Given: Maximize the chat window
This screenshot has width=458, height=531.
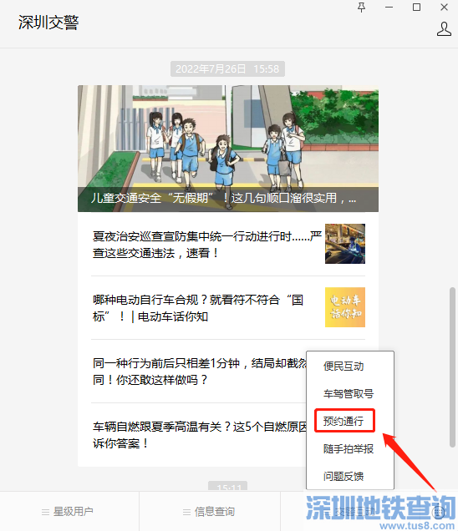Looking at the screenshot, I should point(417,8).
